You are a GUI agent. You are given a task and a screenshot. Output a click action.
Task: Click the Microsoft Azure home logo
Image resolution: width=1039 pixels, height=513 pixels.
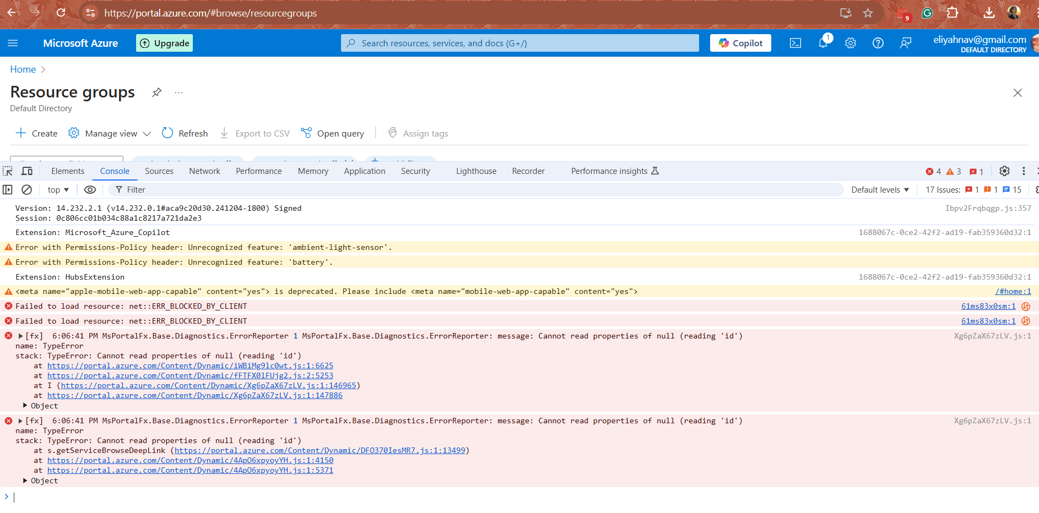(x=80, y=43)
